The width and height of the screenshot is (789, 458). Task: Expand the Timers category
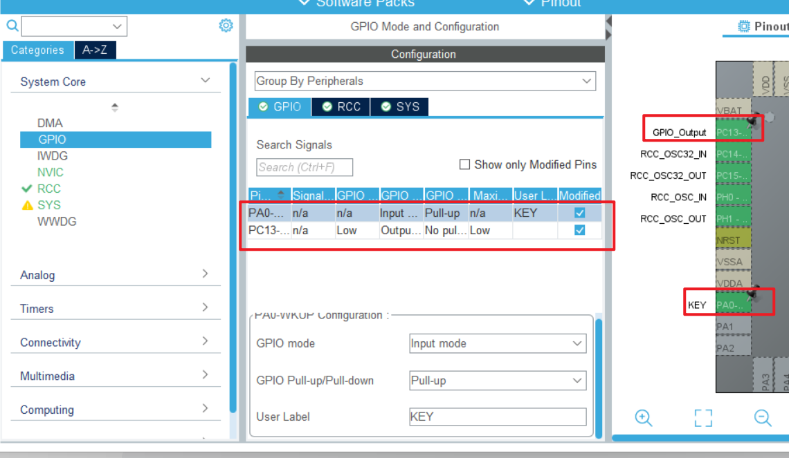205,307
